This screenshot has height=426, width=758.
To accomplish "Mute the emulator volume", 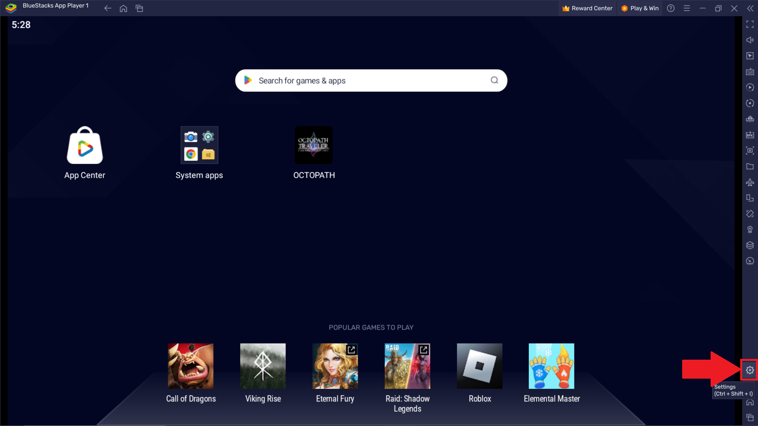I will tap(750, 40).
